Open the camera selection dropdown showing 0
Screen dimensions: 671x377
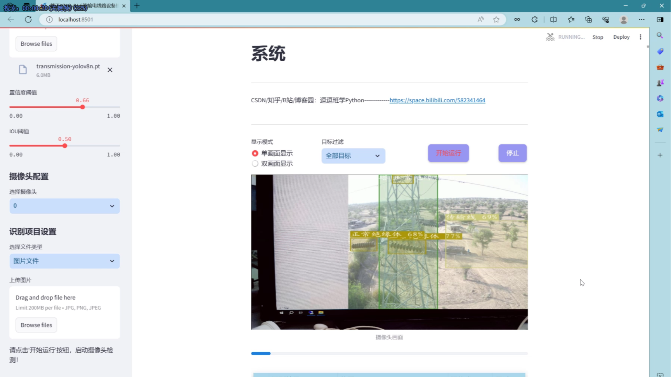point(64,206)
